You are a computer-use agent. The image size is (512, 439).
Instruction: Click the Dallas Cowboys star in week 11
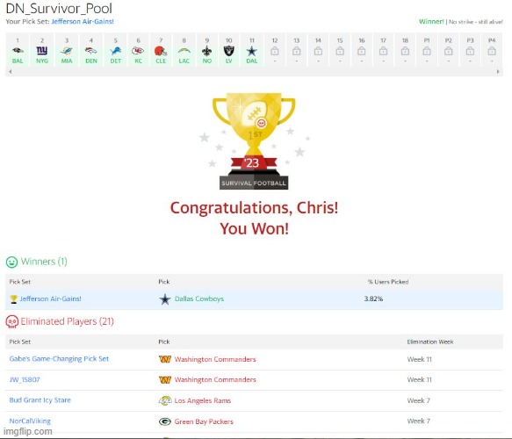(x=252, y=51)
